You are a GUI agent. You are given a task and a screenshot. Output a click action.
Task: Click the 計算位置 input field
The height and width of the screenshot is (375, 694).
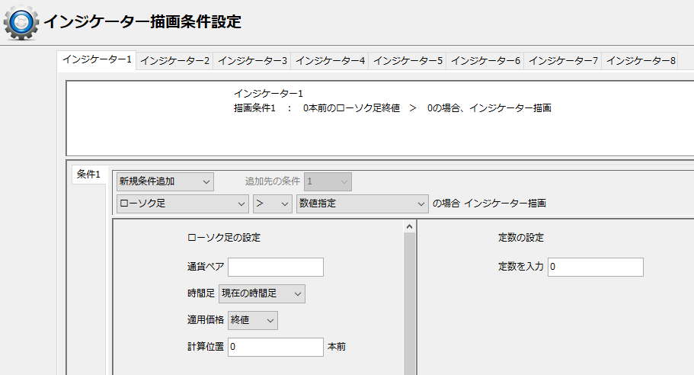(x=275, y=347)
